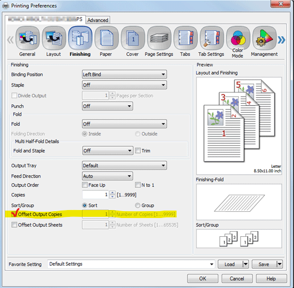Viewport: 294px width, 288px height.
Task: Select the Page Settings icon
Action: (159, 38)
